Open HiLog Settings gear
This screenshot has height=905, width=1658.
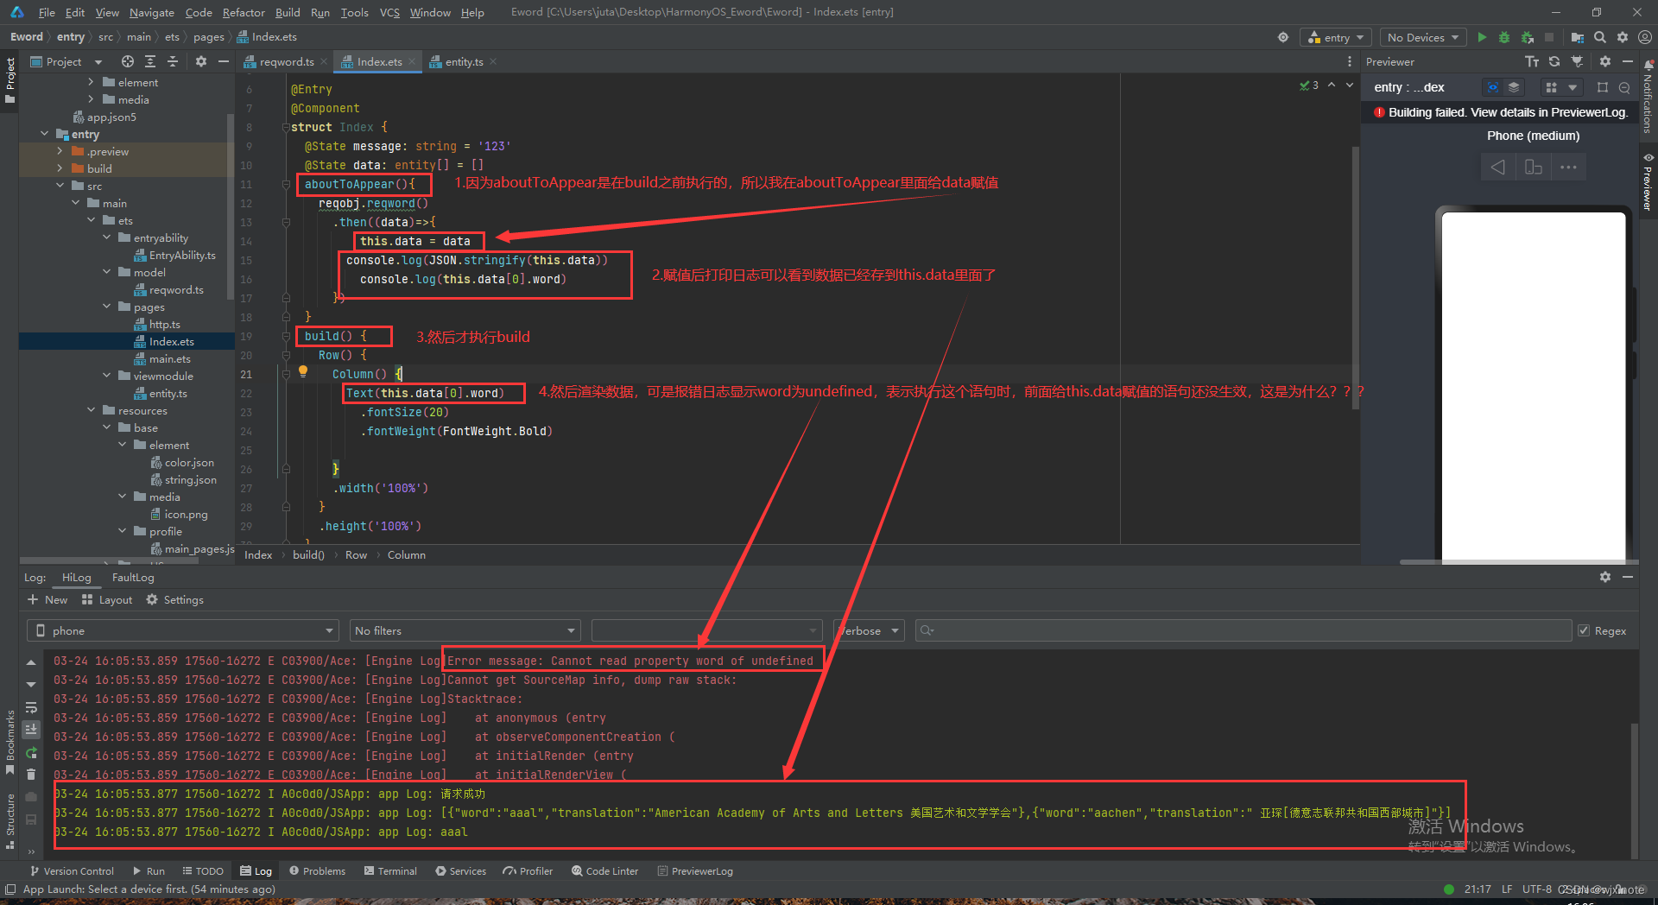pyautogui.click(x=175, y=599)
